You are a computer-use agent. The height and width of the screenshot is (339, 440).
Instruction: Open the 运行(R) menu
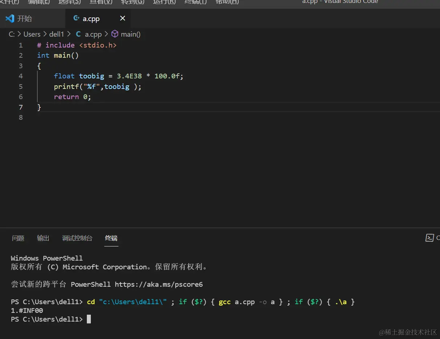point(164,2)
